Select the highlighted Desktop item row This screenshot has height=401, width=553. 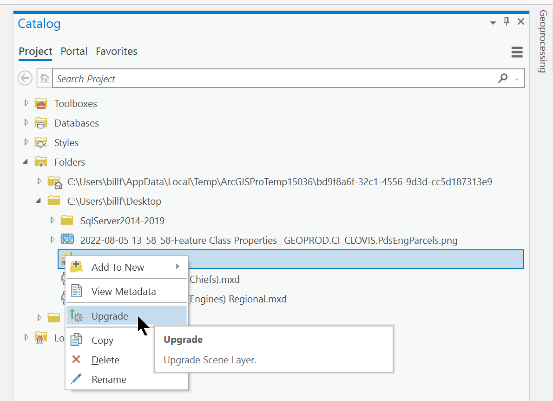[325, 259]
